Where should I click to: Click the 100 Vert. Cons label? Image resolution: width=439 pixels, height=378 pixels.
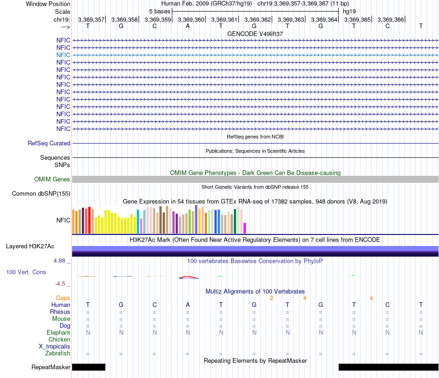point(26,272)
